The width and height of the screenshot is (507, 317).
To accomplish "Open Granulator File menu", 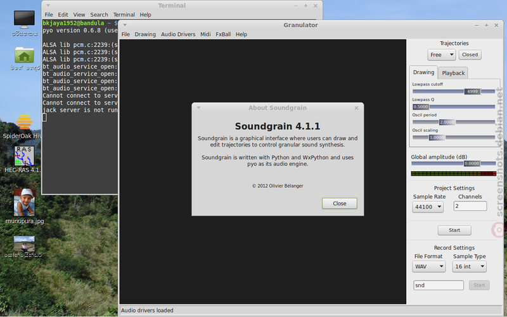I will pyautogui.click(x=125, y=34).
